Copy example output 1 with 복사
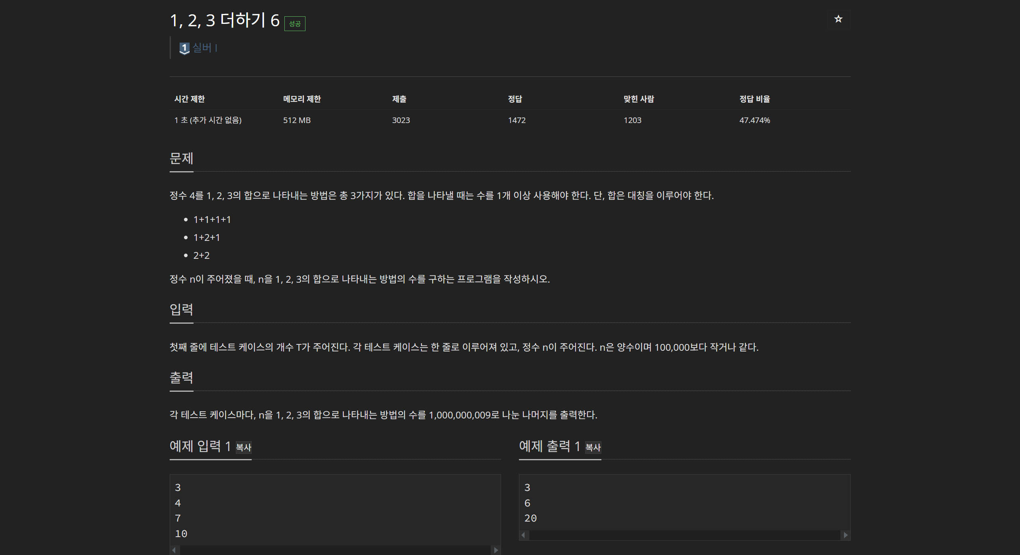 click(593, 448)
